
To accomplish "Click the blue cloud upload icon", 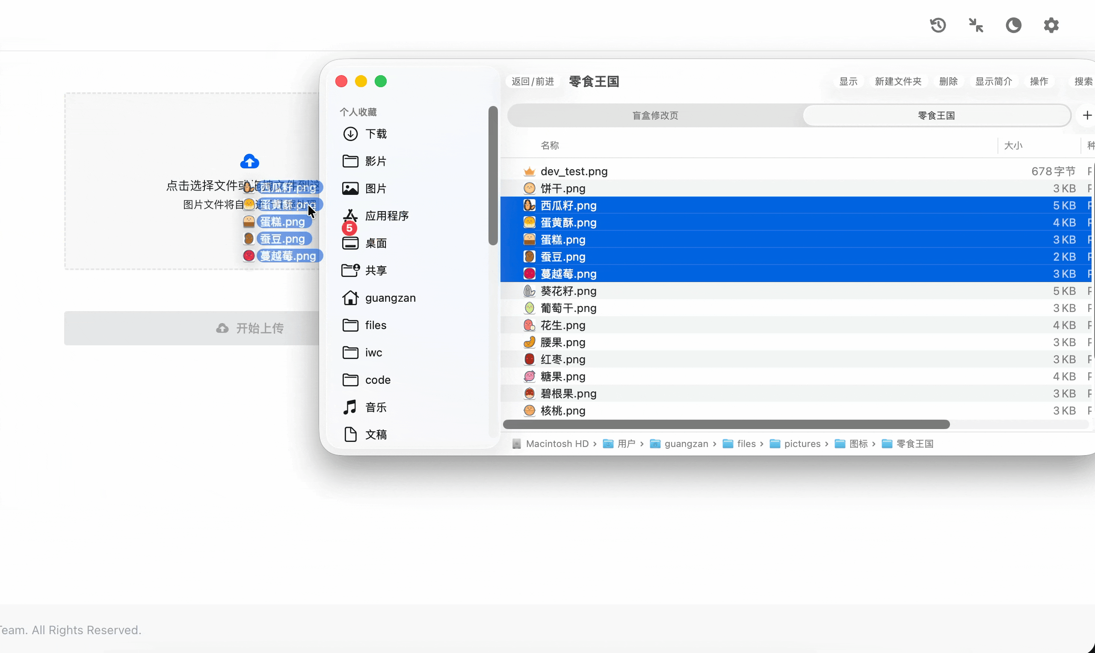I will (x=249, y=162).
